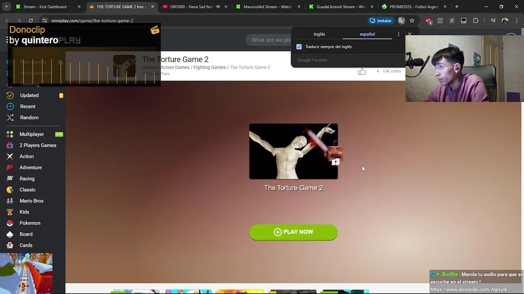Close the THE TORTURE GAME 2 tab

pyautogui.click(x=152, y=7)
